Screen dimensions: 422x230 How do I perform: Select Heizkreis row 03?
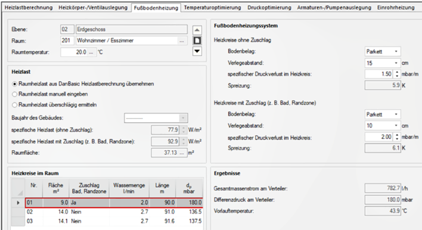click(114, 221)
